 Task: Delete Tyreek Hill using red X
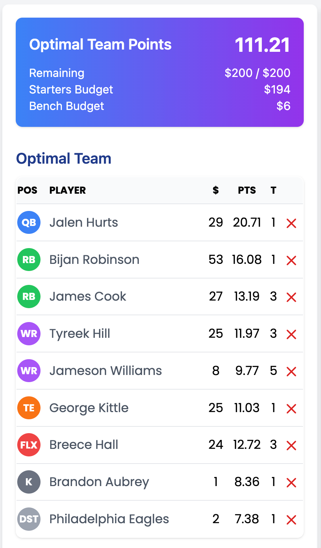pyautogui.click(x=291, y=334)
